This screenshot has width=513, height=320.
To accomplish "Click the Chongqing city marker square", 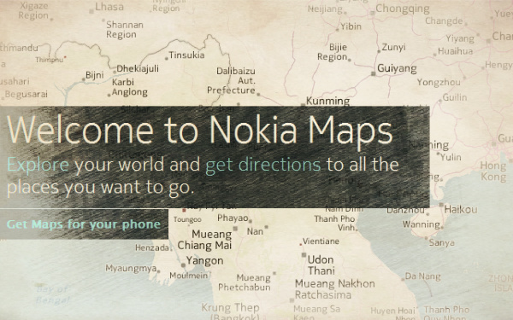I will (372, 14).
